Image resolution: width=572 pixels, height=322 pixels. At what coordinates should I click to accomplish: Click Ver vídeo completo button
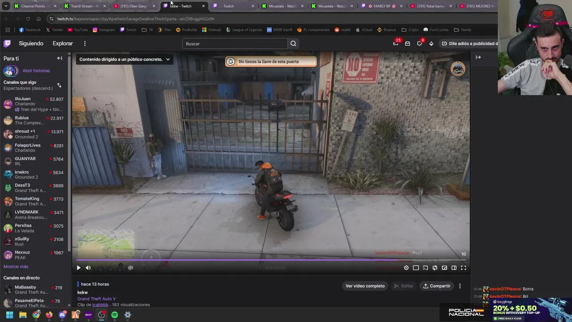point(365,286)
